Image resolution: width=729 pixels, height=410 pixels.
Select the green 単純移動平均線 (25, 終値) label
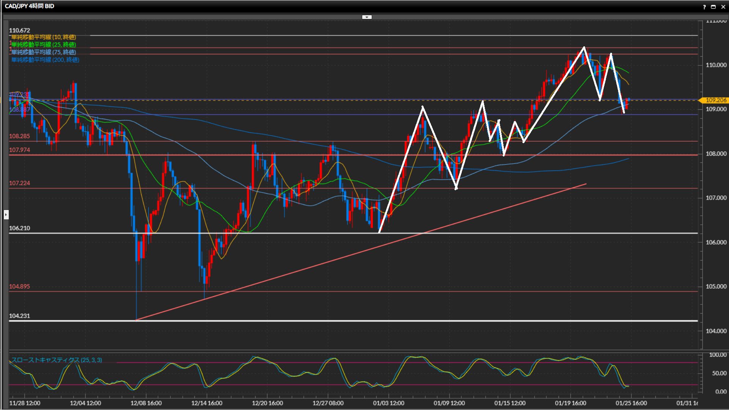pyautogui.click(x=44, y=45)
